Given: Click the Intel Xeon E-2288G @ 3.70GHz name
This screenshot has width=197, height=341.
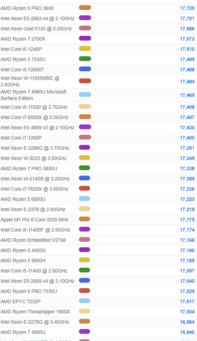Looking at the screenshot, I should 35,148.
